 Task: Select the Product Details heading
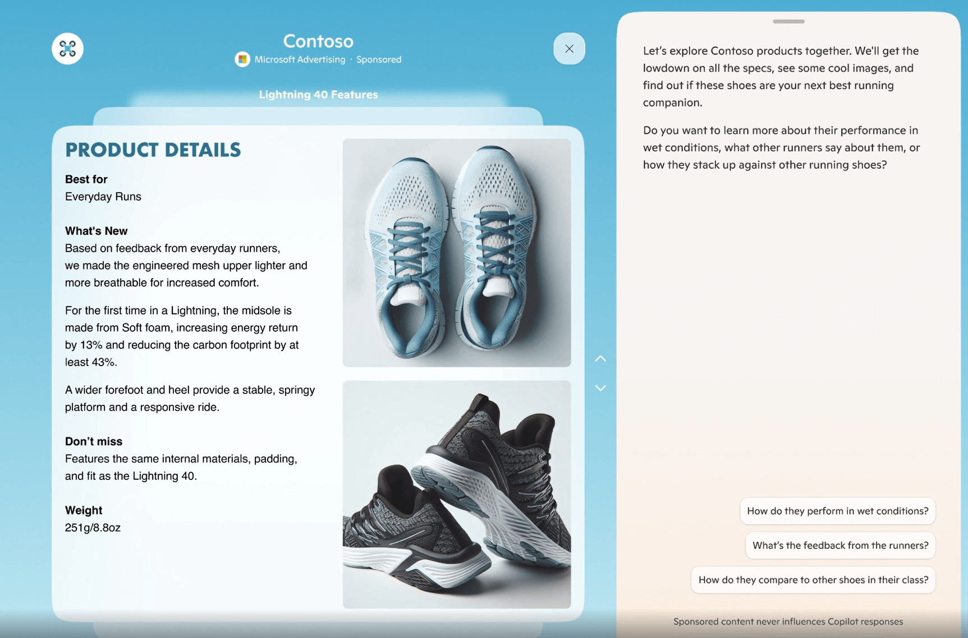(x=153, y=150)
